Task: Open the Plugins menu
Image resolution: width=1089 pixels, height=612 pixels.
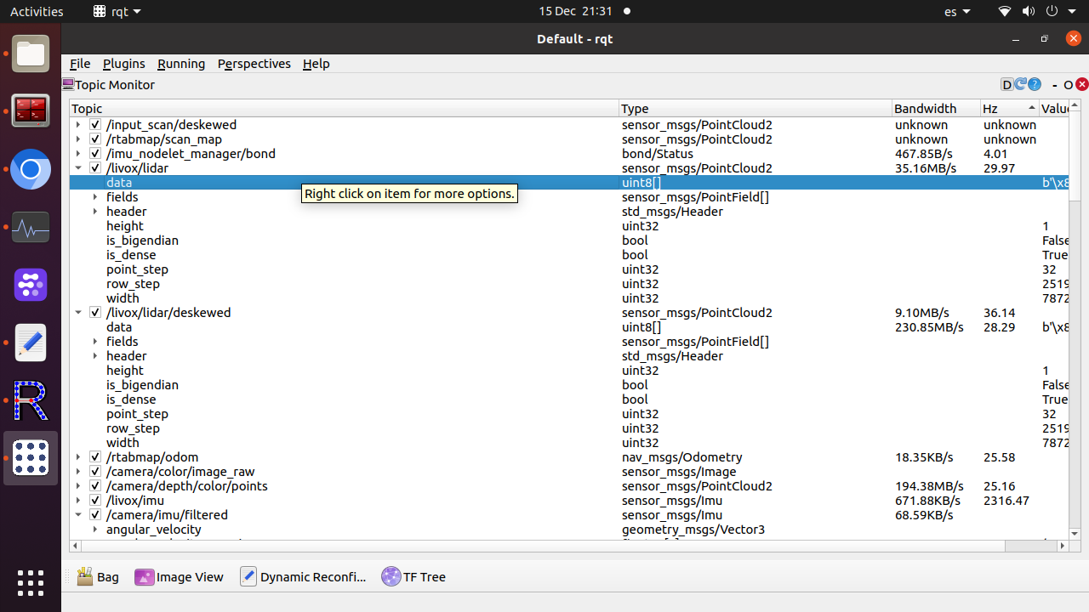Action: [x=123, y=64]
